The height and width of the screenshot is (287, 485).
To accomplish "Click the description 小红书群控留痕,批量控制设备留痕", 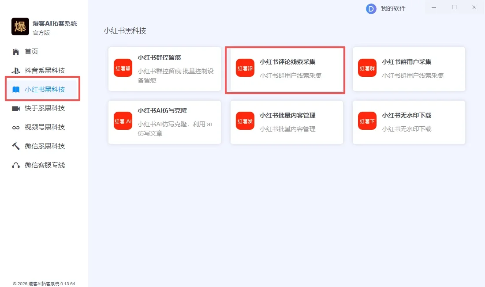I will pos(175,76).
